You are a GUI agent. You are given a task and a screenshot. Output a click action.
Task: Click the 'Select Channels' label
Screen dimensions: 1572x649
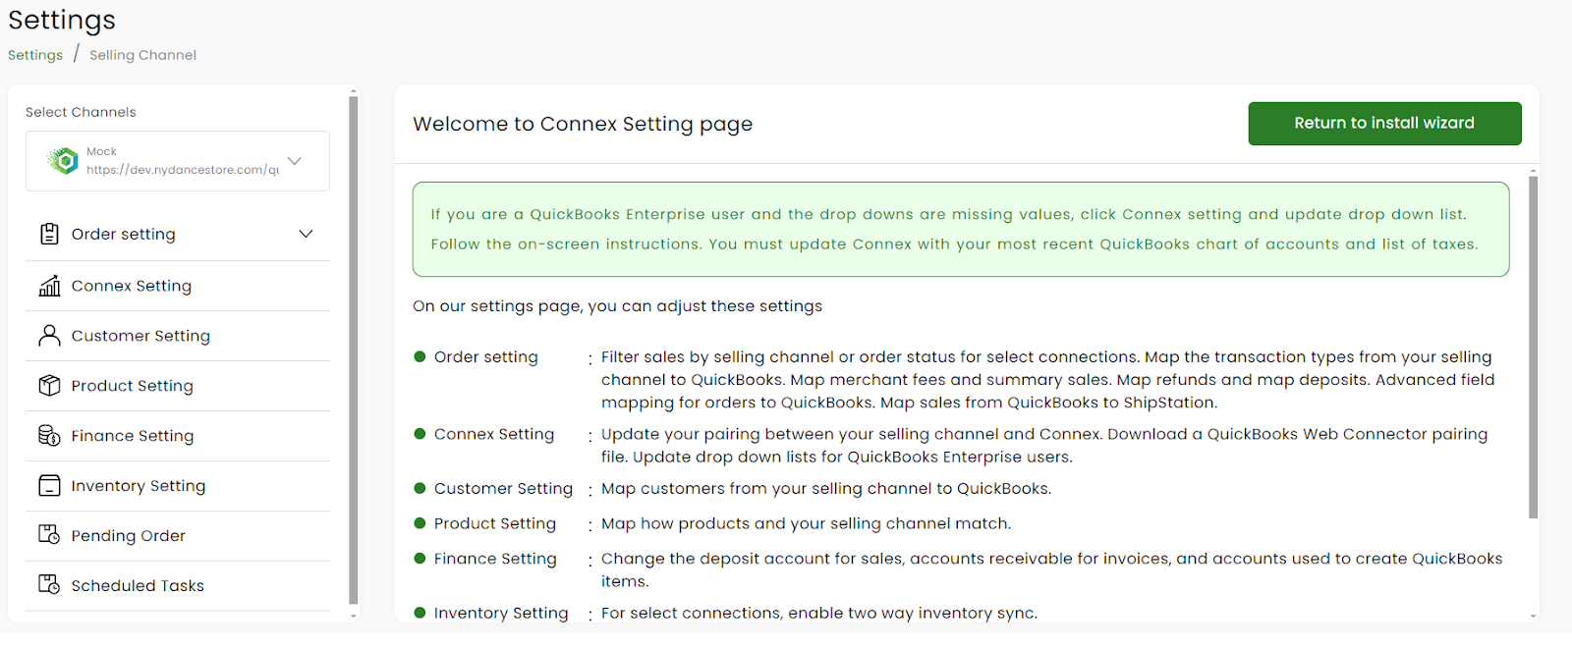click(81, 112)
